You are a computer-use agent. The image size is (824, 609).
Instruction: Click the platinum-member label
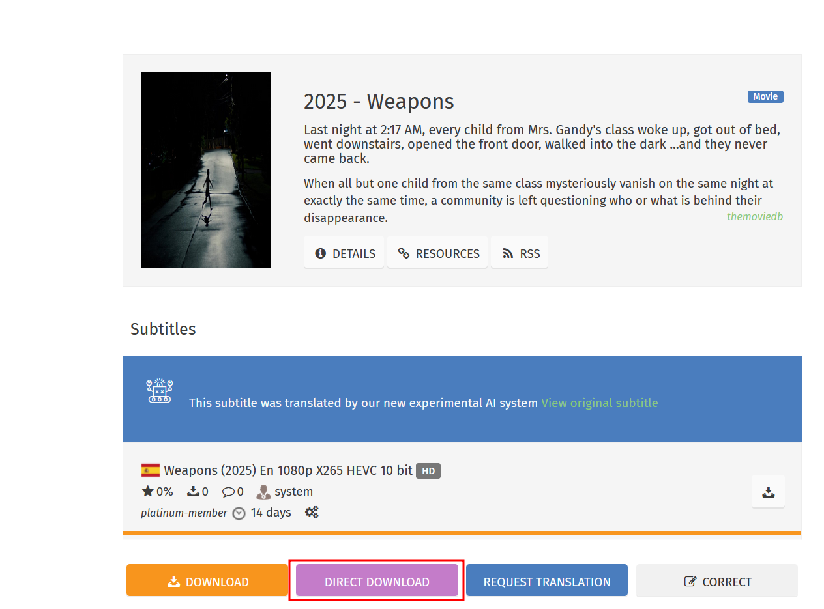[x=184, y=513]
